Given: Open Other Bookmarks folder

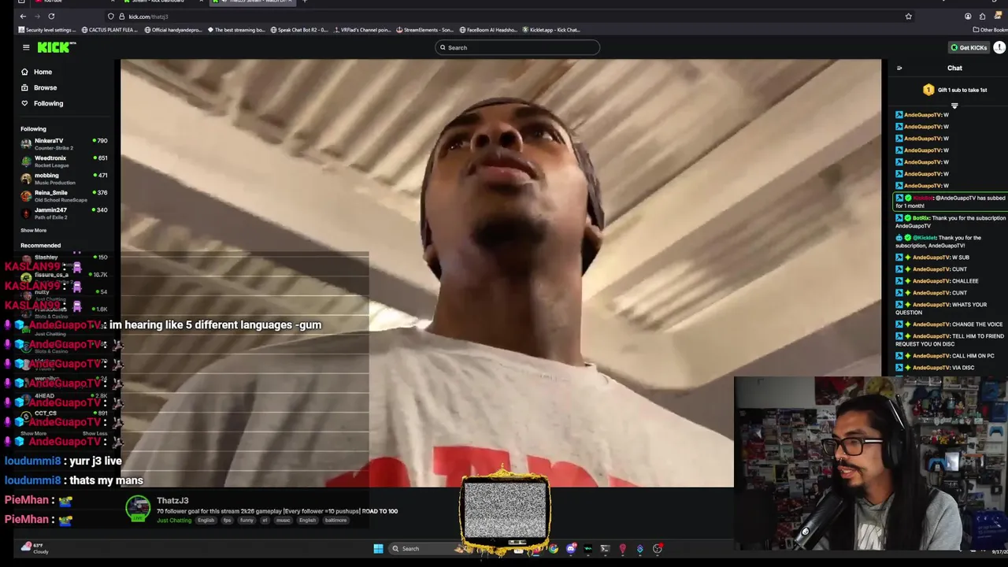Looking at the screenshot, I should click(990, 30).
